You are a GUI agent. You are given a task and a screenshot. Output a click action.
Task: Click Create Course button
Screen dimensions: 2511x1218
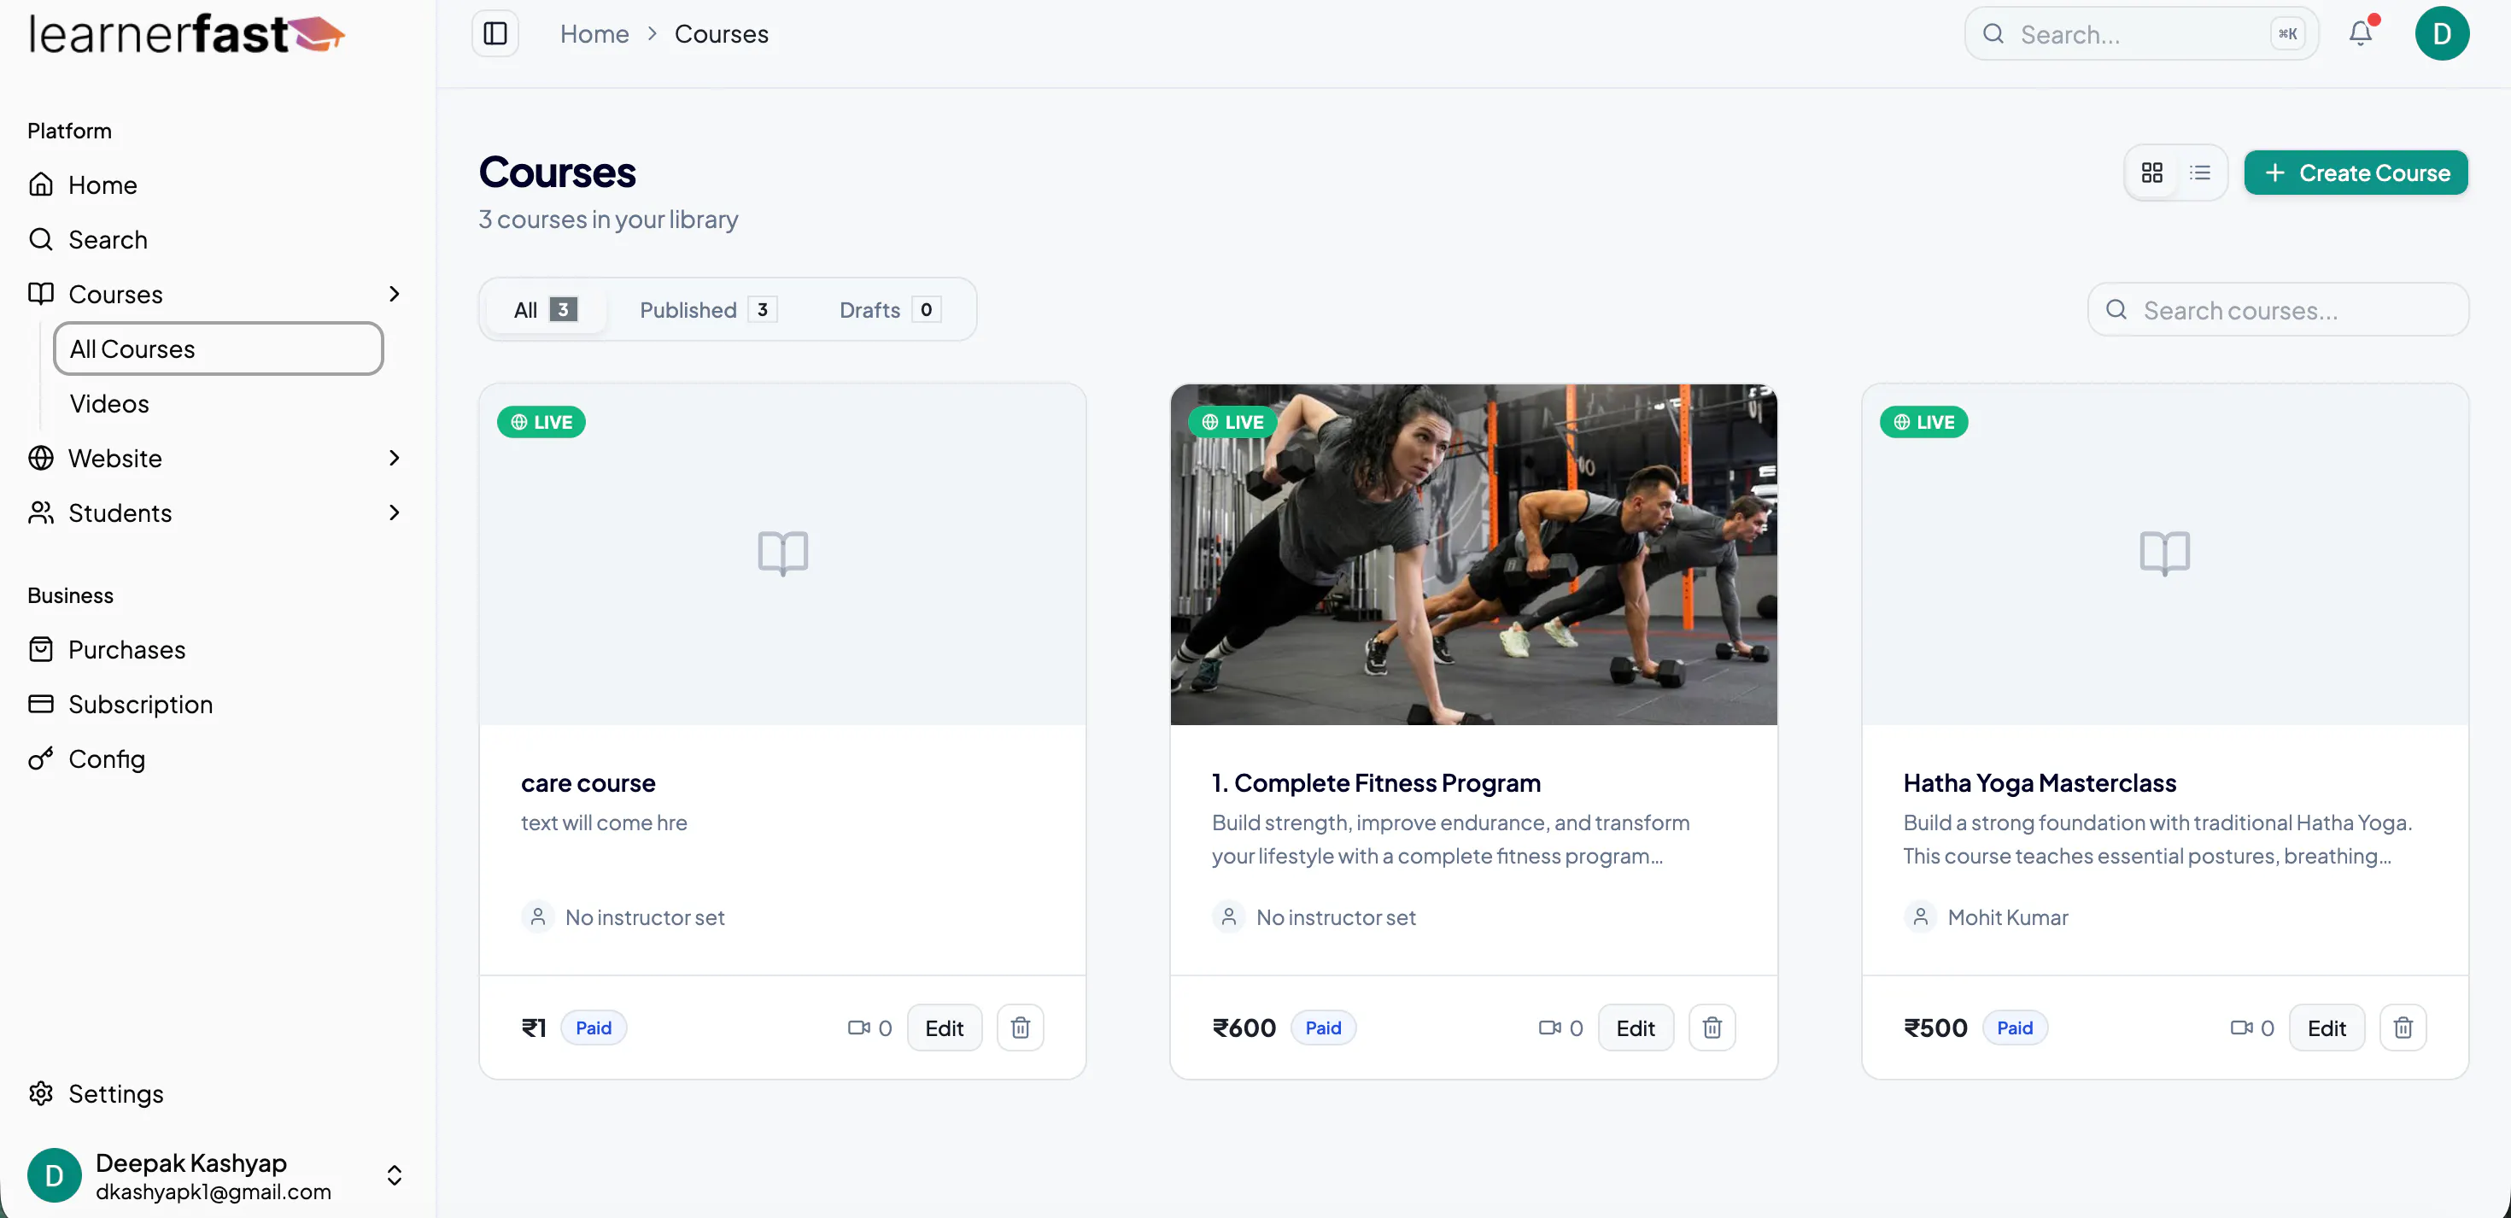[2356, 173]
